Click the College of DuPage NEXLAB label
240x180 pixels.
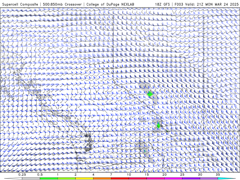pos(110,4)
